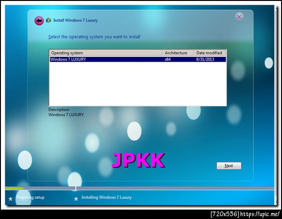Click the Windows 7 LUXURY description text
282x219 pixels.
coord(66,114)
